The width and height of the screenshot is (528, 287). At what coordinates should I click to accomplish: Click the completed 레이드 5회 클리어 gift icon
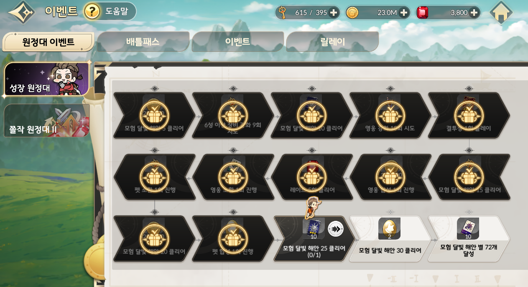(311, 177)
